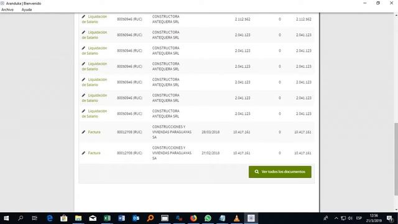Open the Factura link dated 28/03/2018
398x224 pixels.
[x=94, y=132]
